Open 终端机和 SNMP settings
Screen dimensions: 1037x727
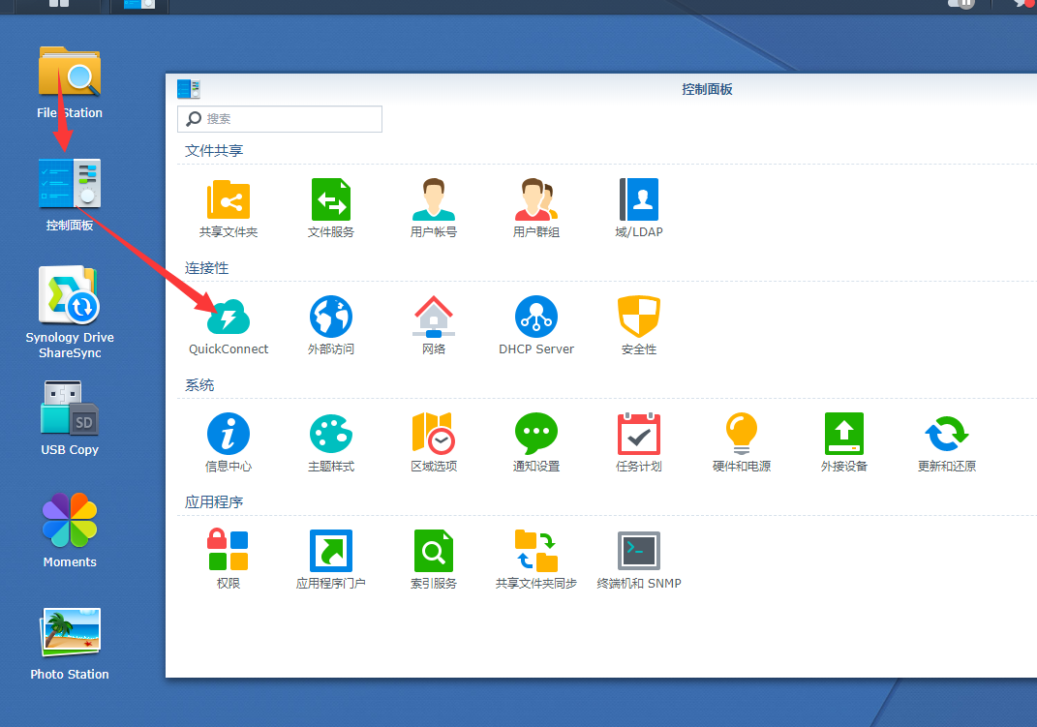[639, 560]
